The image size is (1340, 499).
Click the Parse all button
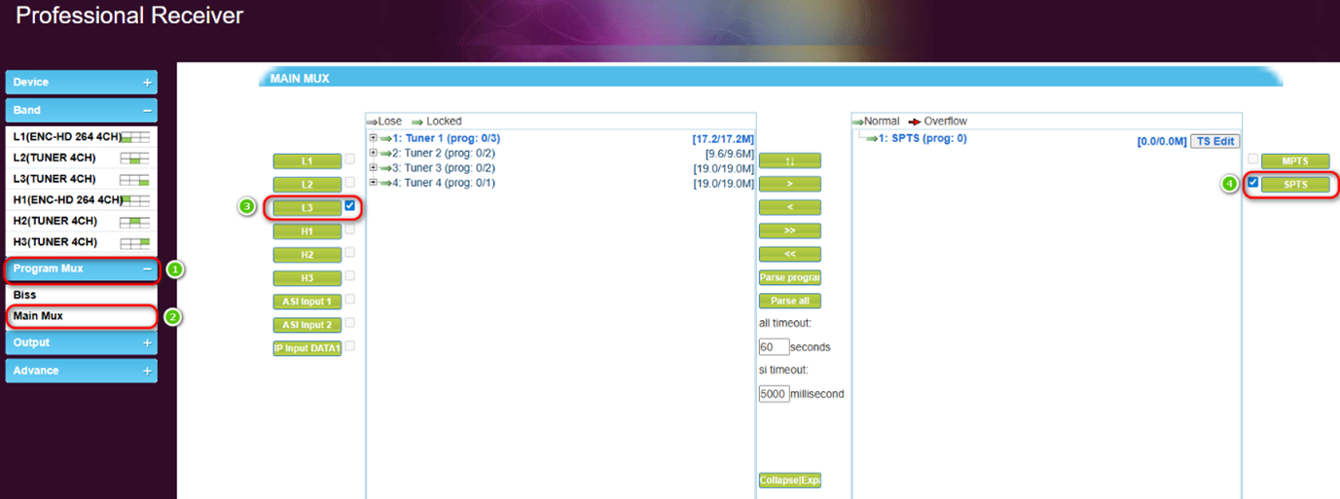pyautogui.click(x=789, y=301)
